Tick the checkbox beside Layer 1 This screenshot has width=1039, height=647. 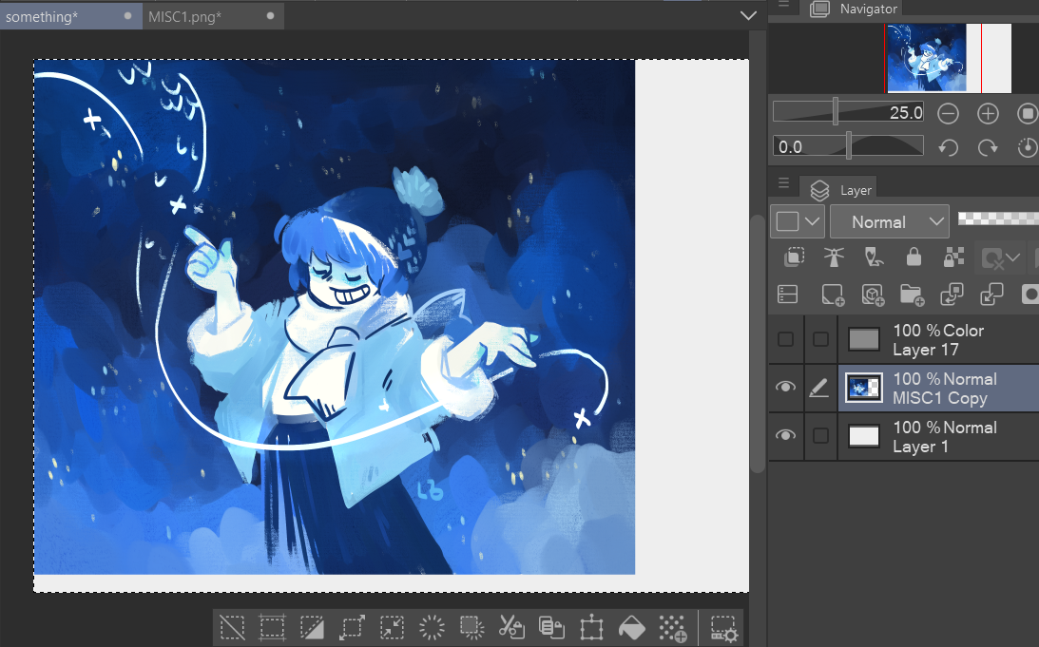[820, 436]
